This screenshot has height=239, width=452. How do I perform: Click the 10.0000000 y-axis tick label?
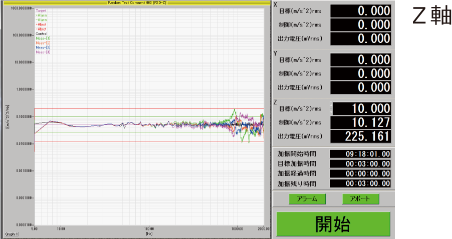click(x=24, y=62)
